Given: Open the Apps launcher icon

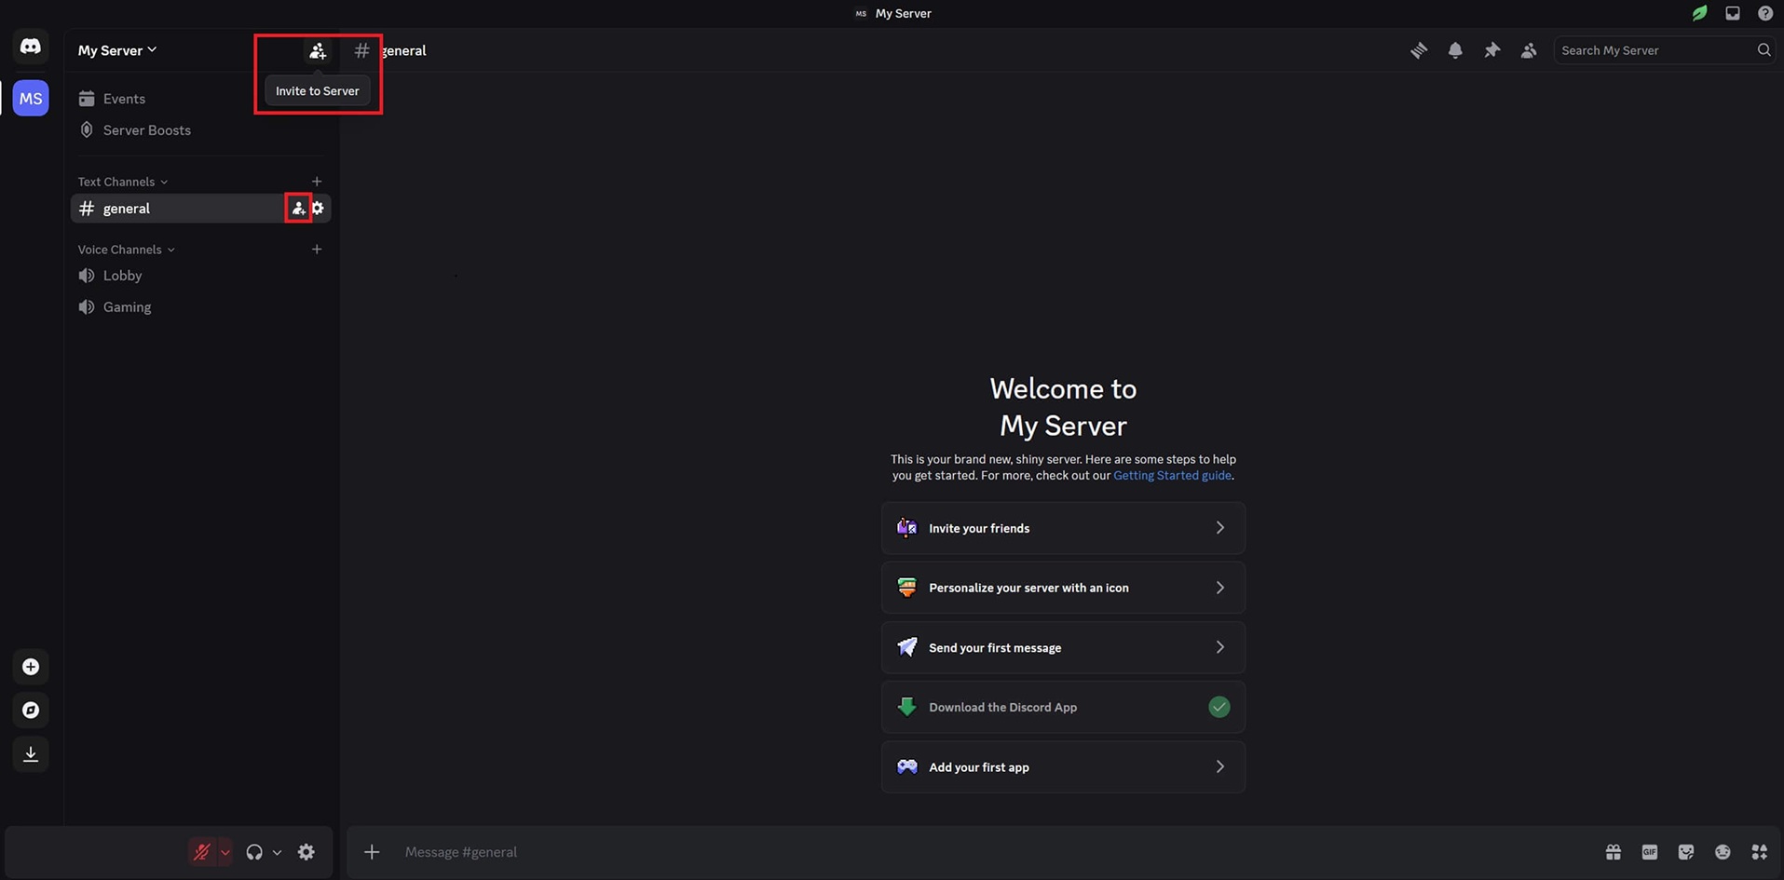Looking at the screenshot, I should (x=1759, y=852).
